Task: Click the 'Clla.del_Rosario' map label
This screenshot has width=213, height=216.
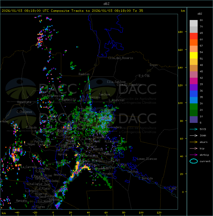Action: coord(121,58)
